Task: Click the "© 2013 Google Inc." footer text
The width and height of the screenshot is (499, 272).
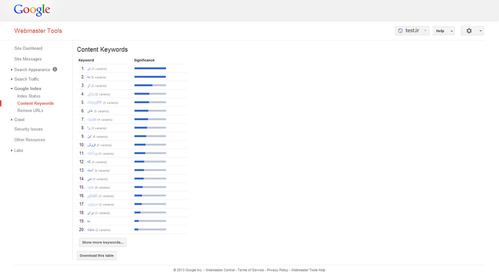Action: click(x=188, y=270)
